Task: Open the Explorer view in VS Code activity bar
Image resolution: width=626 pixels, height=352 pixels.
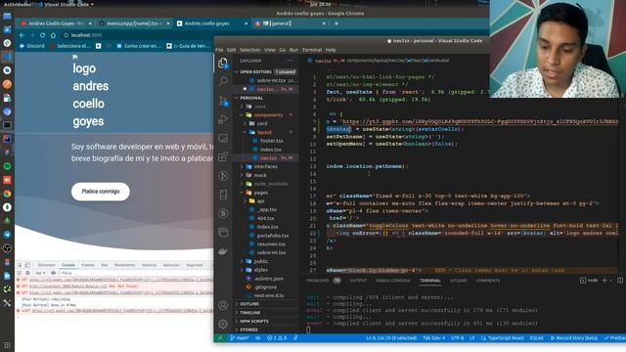Action: pos(223,63)
